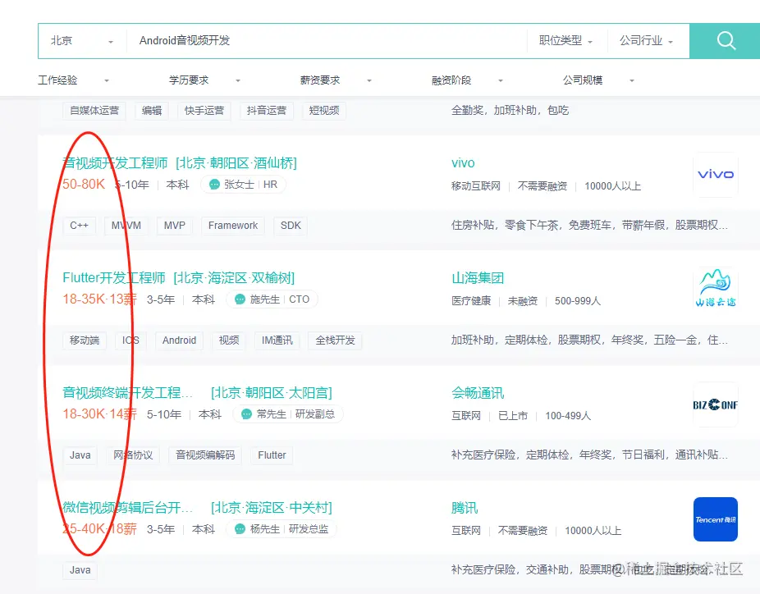This screenshot has width=760, height=594.
Task: Click the MVP skill tag
Action: tap(175, 226)
